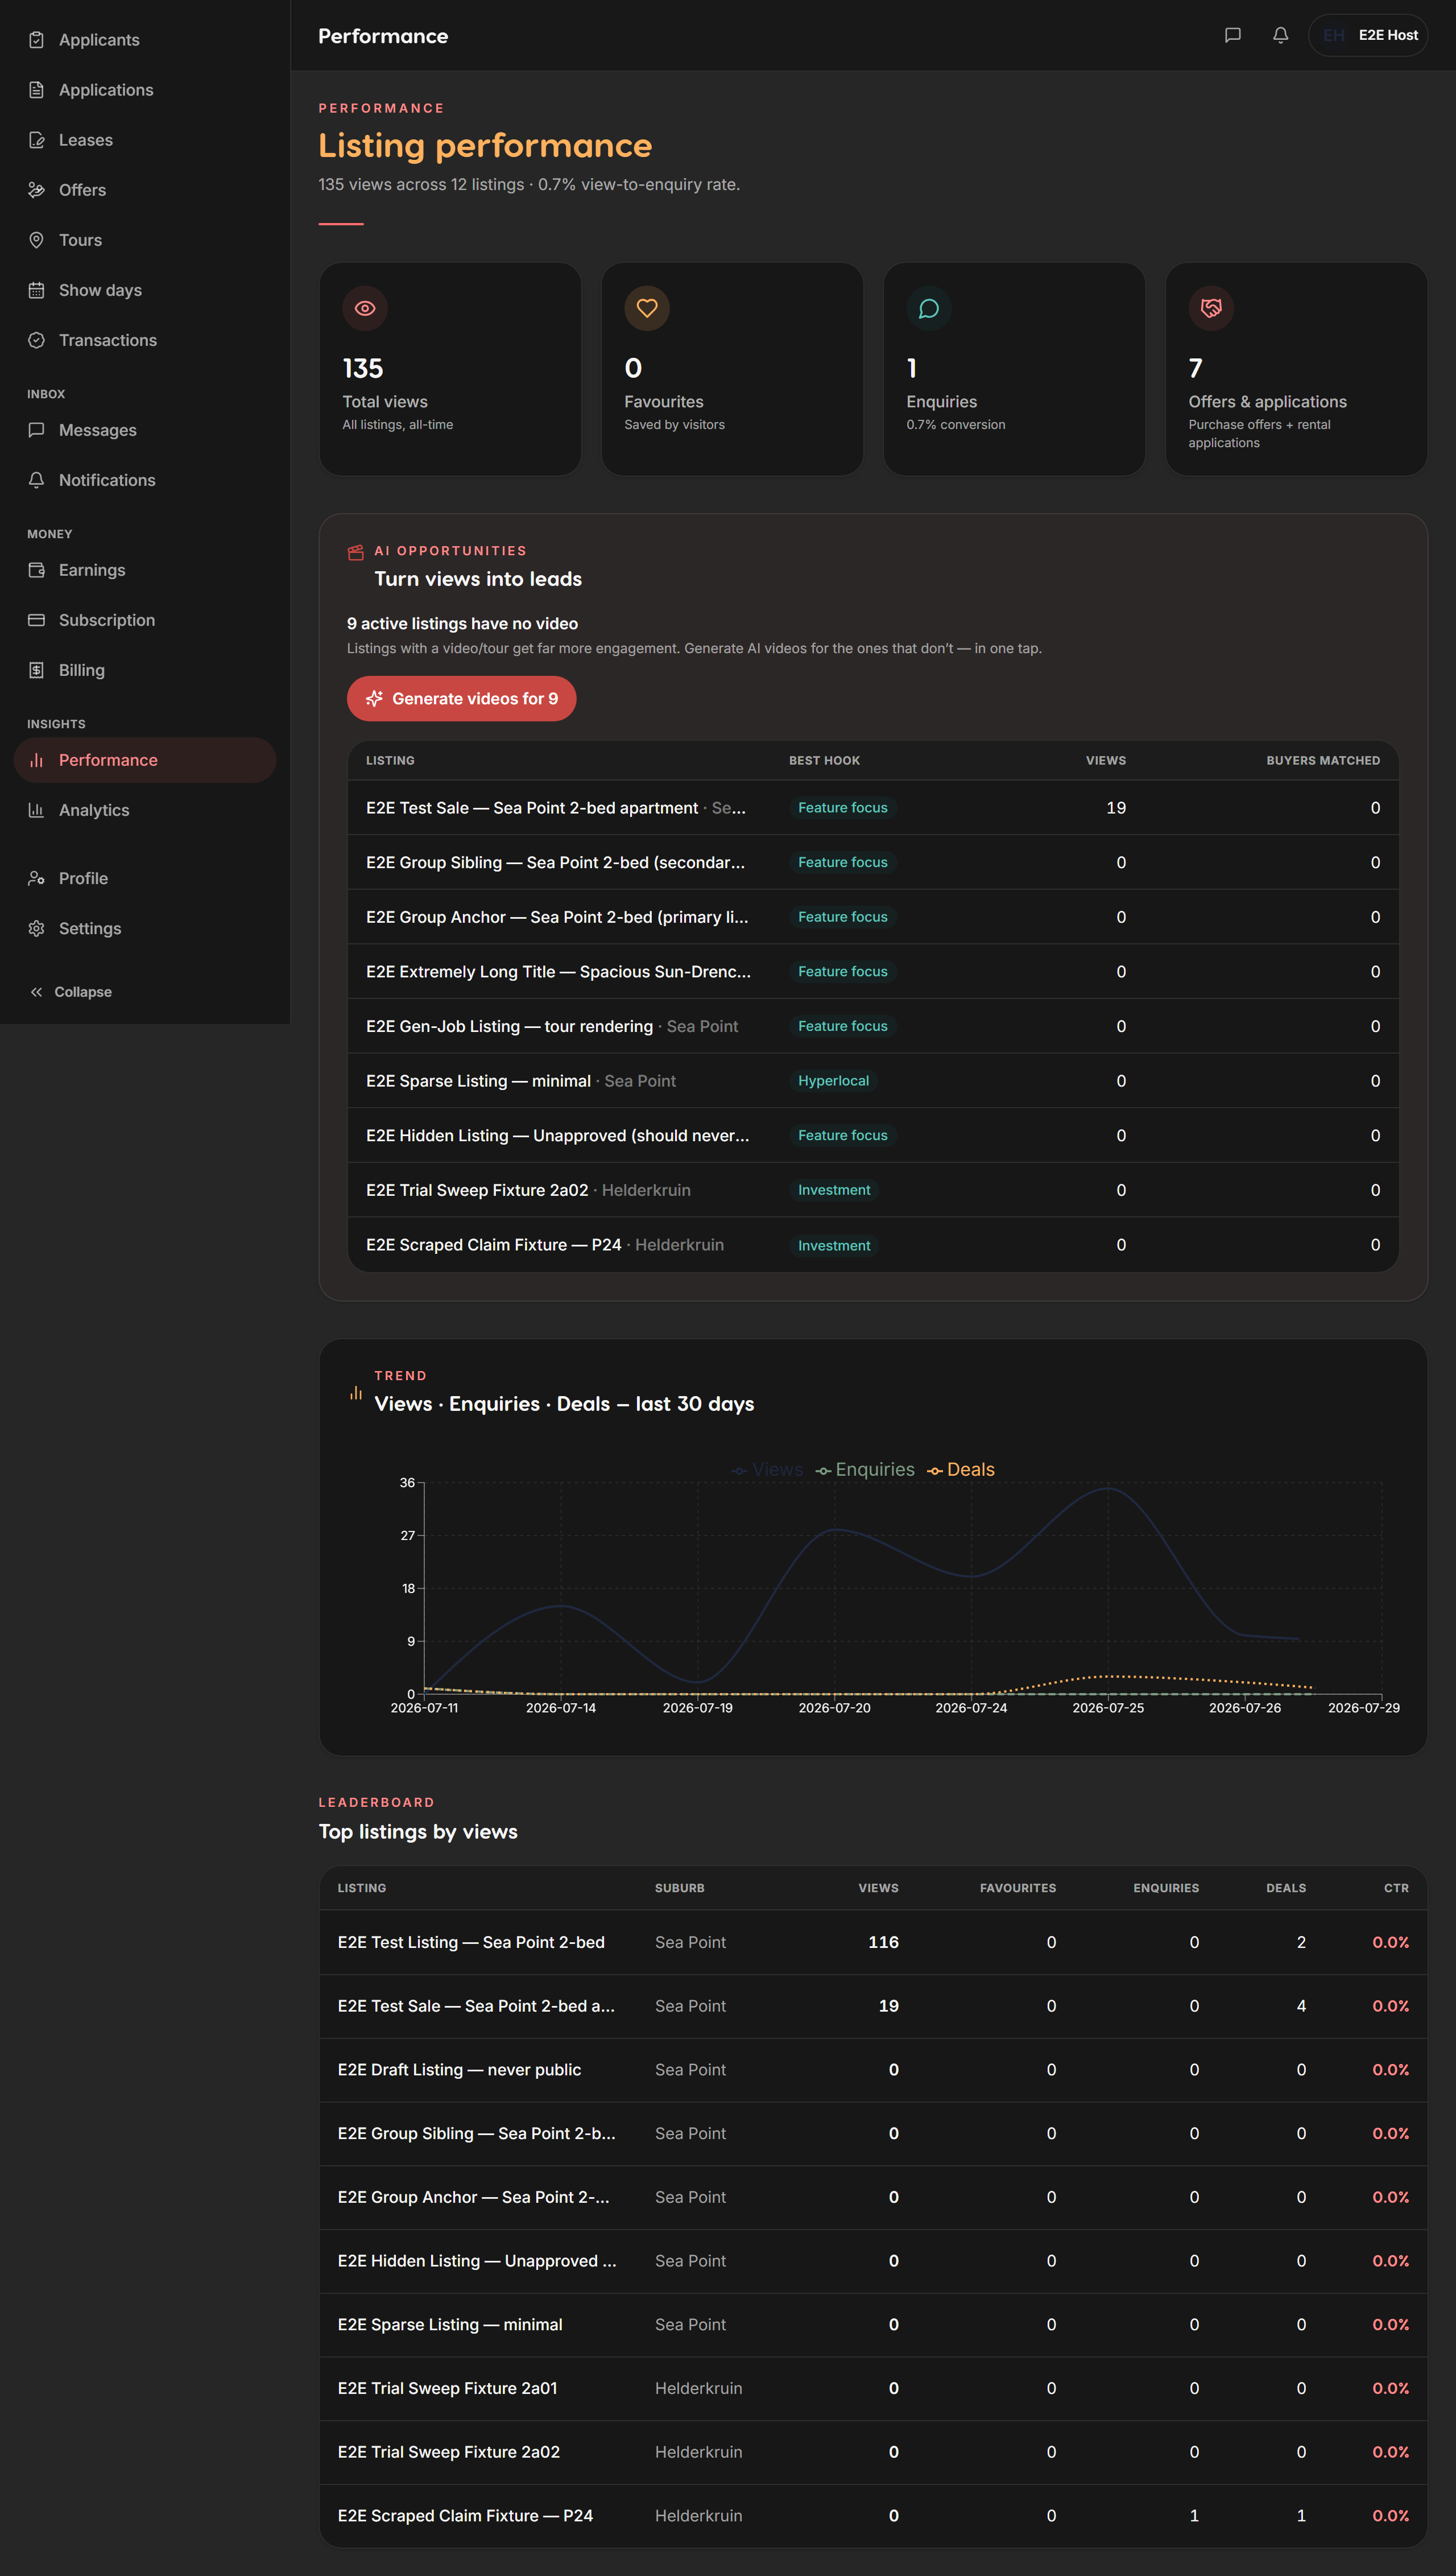Click the Tours map pin icon

[x=36, y=240]
